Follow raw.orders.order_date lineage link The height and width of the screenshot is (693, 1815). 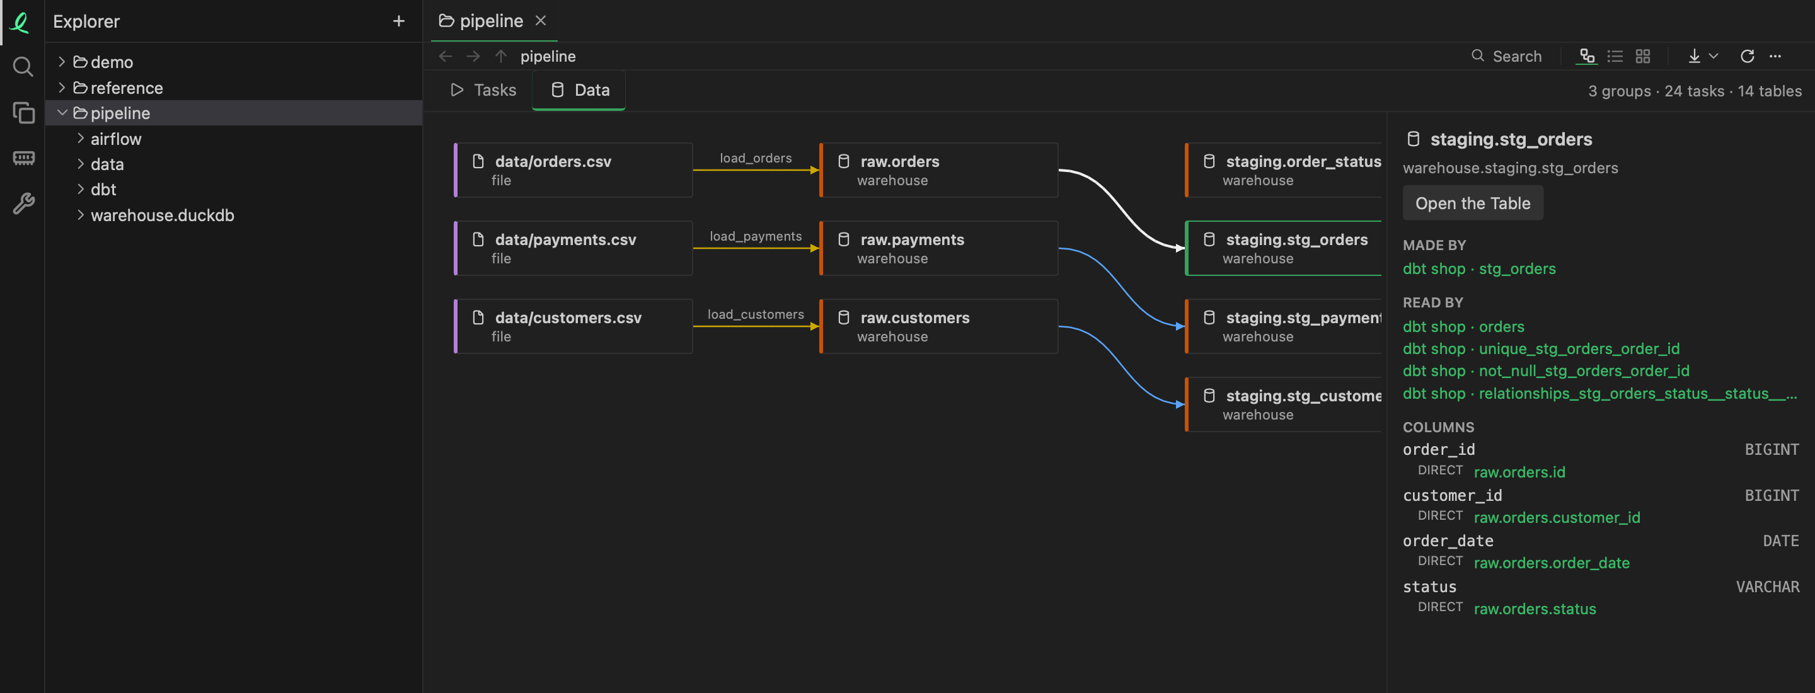pos(1552,563)
